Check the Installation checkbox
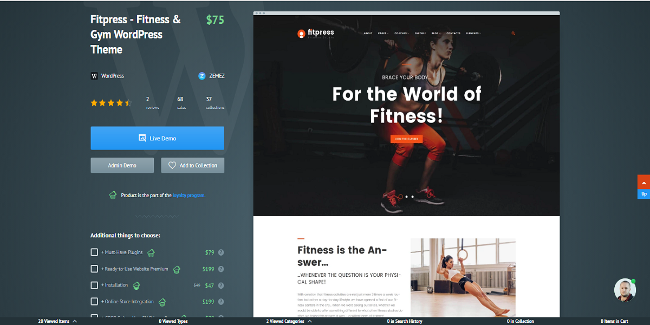This screenshot has width=650, height=325. tap(94, 285)
